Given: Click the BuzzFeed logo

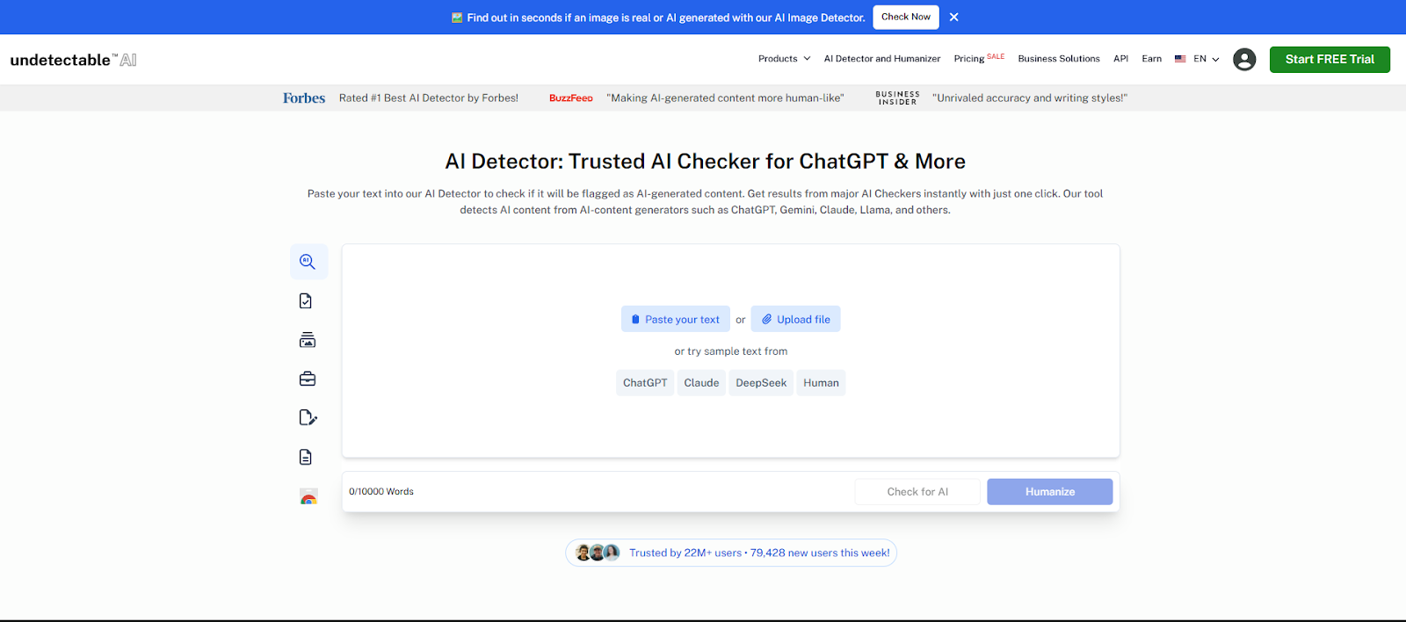Looking at the screenshot, I should point(571,98).
